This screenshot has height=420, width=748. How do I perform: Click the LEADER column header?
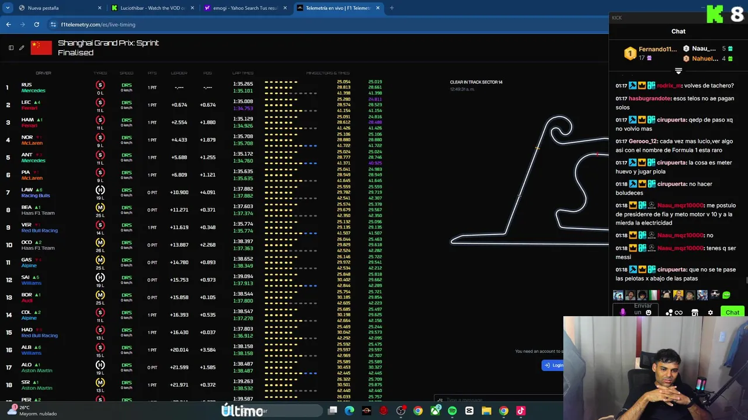pos(179,73)
